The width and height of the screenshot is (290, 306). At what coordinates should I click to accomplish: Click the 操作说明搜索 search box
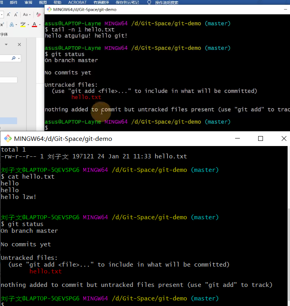coord(167,2)
